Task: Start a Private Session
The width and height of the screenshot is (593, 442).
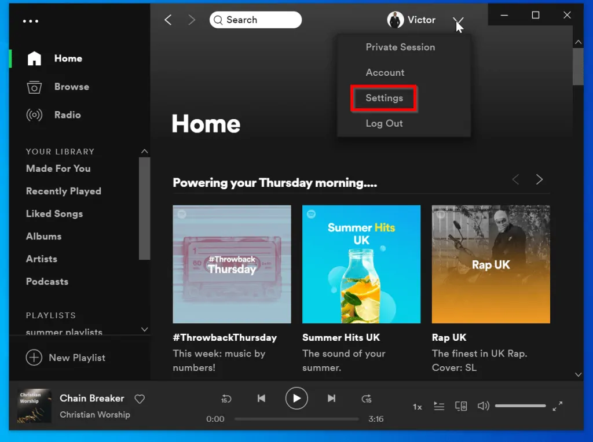Action: tap(400, 47)
